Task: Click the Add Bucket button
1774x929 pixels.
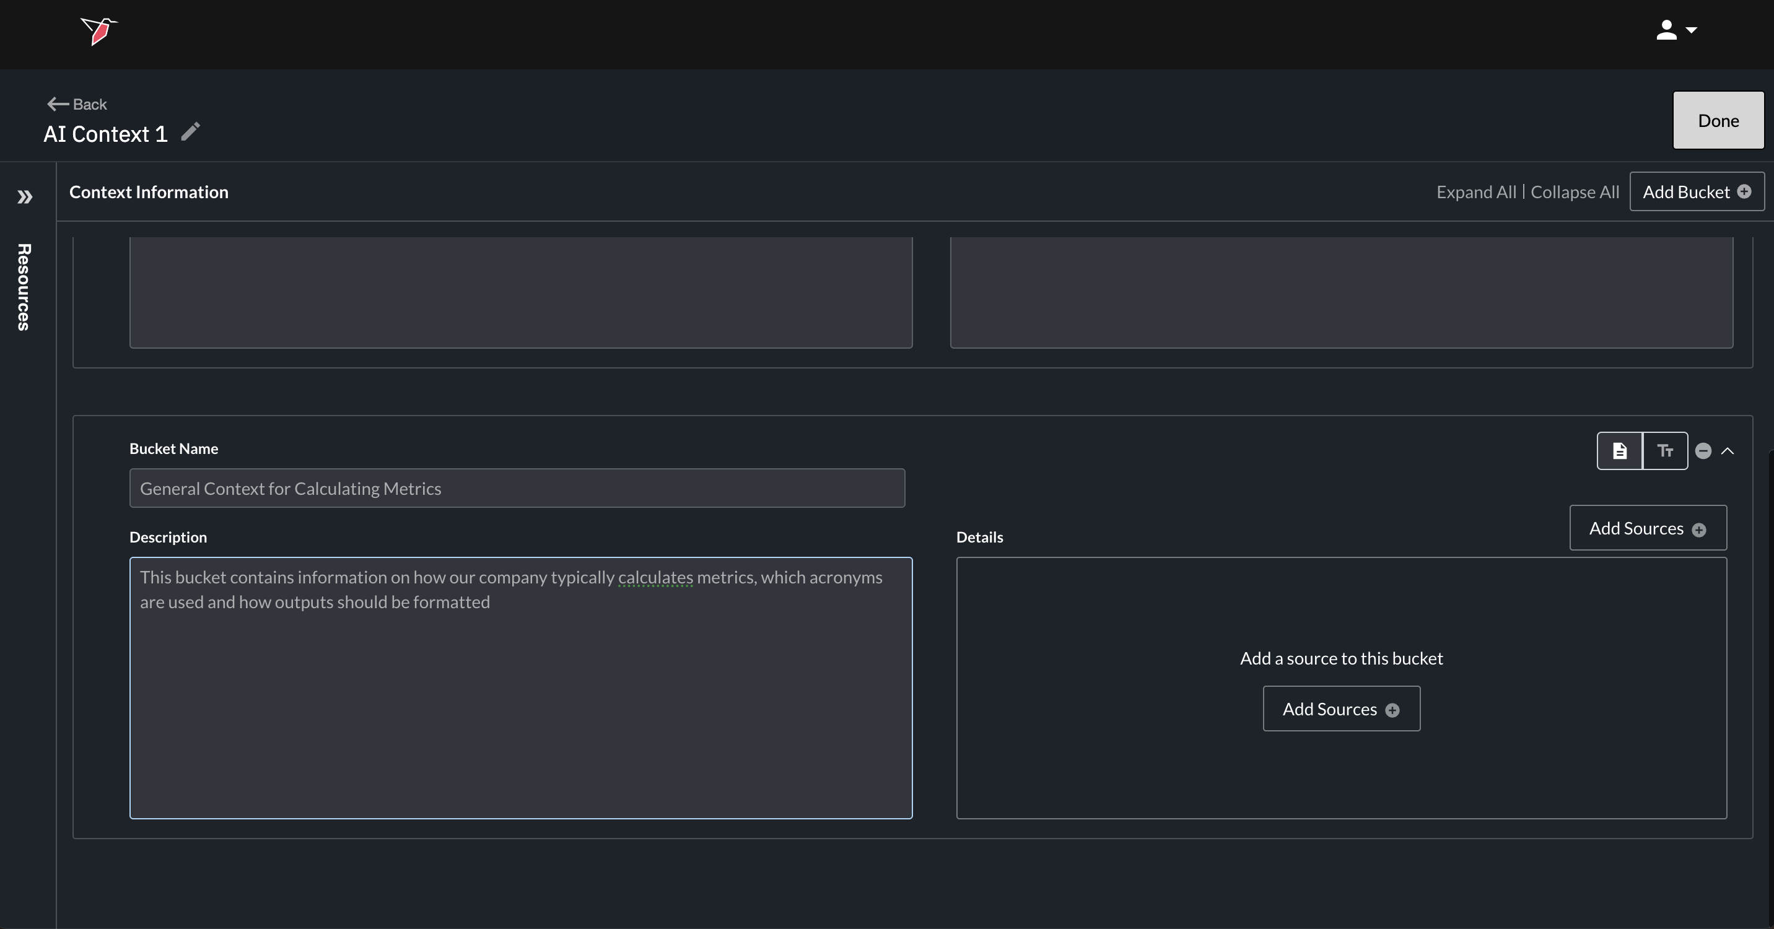Action: tap(1696, 191)
